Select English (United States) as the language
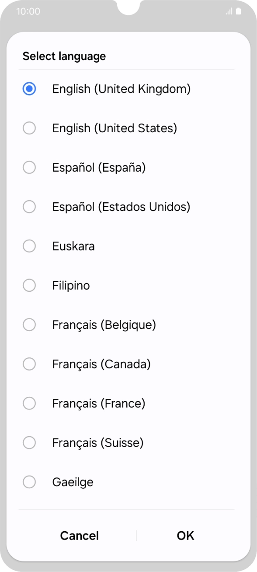Image resolution: width=257 pixels, height=572 pixels. tap(29, 128)
